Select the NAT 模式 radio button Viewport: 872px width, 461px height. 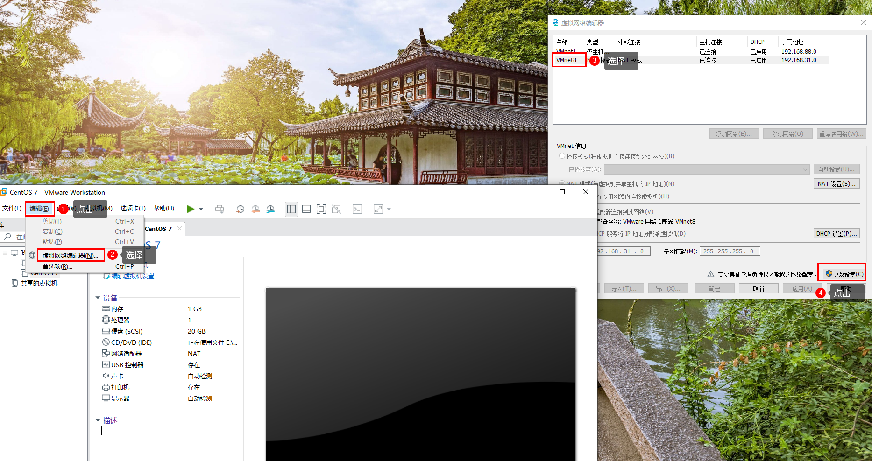coord(562,183)
